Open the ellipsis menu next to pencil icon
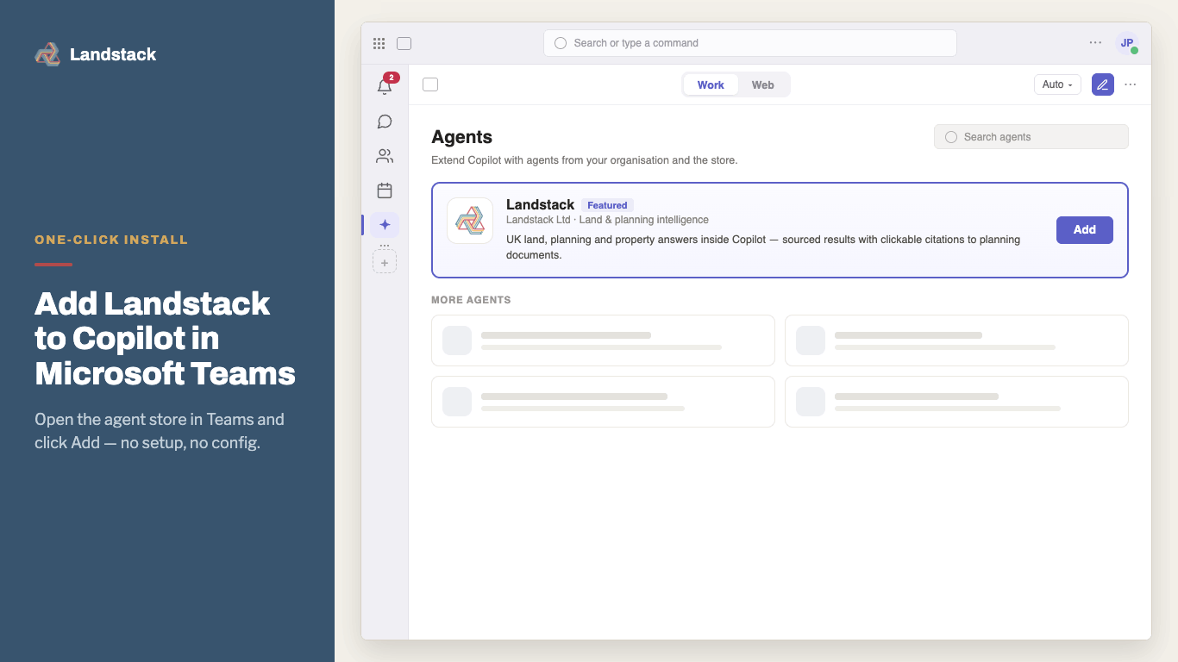The image size is (1178, 662). [1131, 84]
